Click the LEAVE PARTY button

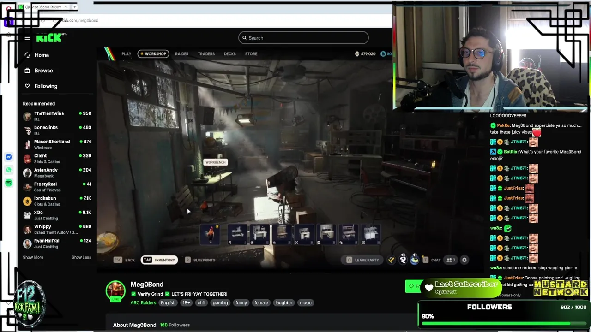[363, 260]
